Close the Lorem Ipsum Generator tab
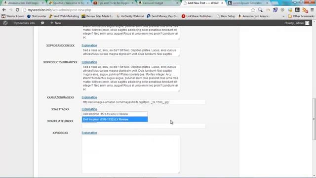316x178 pixels. tap(267, 3)
